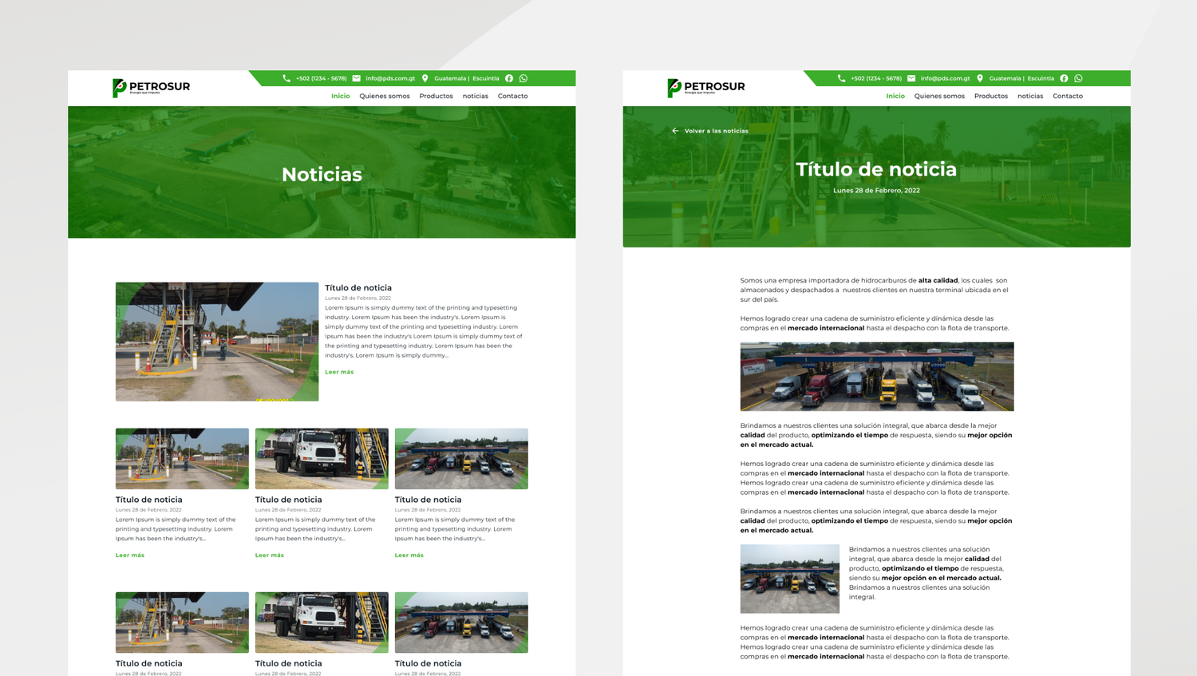Select Inicio in the right page navigation

895,96
